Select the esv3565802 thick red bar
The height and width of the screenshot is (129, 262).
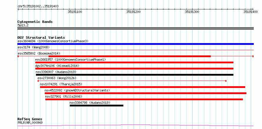pos(130,56)
